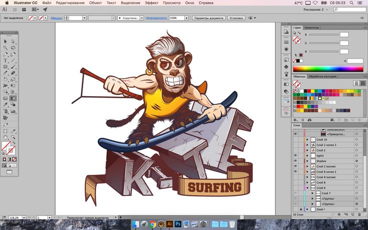Open Photoshop from the Dock
Image resolution: width=368 pixels, height=230 pixels.
tap(178, 224)
